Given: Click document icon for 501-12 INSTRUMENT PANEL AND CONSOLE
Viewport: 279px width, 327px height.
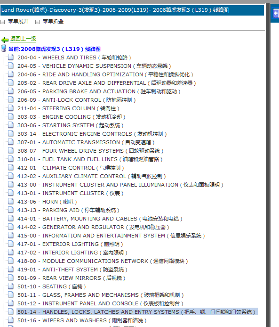Looking at the screenshot, I should click(11, 303).
